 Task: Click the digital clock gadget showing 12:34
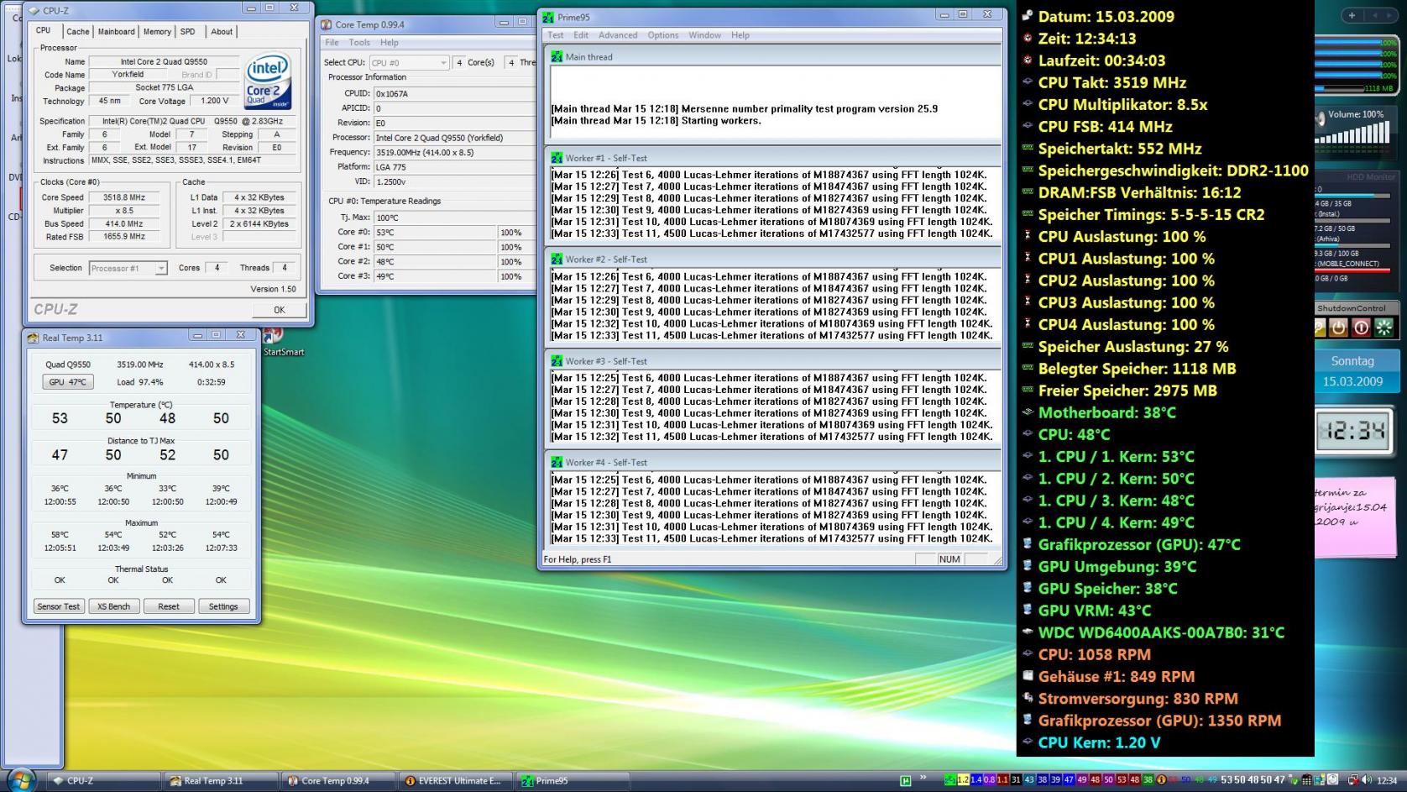tap(1352, 431)
